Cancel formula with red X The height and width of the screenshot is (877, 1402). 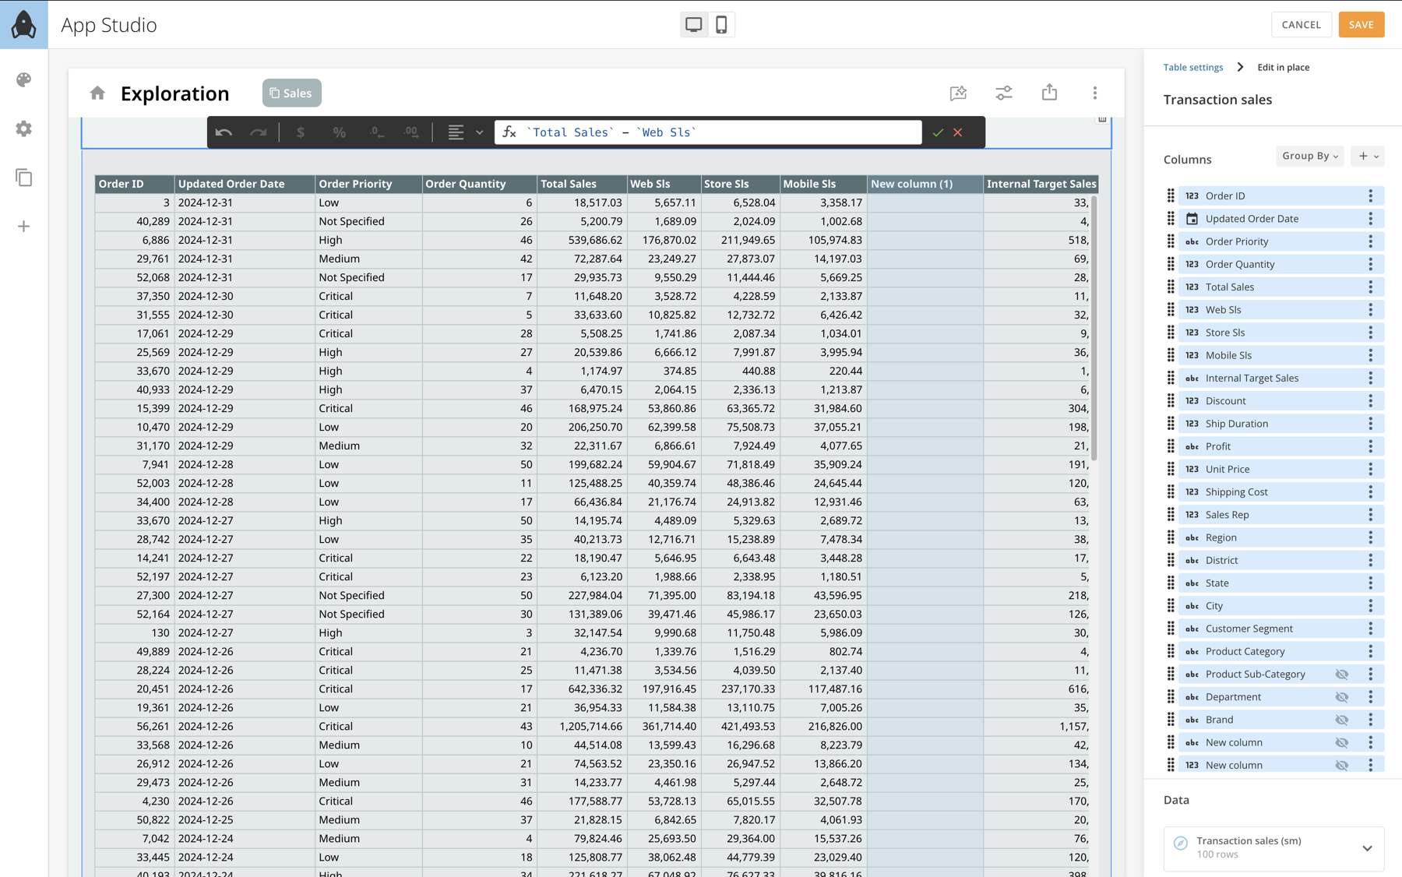click(x=958, y=132)
